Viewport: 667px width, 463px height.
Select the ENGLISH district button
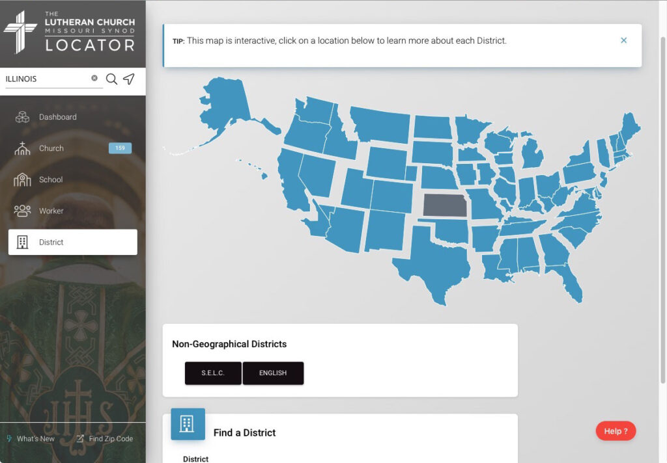click(273, 373)
